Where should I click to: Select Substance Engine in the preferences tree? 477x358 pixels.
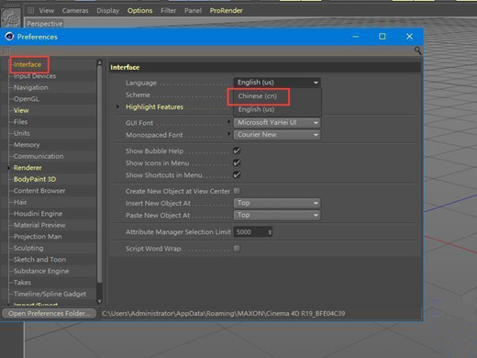click(x=41, y=271)
